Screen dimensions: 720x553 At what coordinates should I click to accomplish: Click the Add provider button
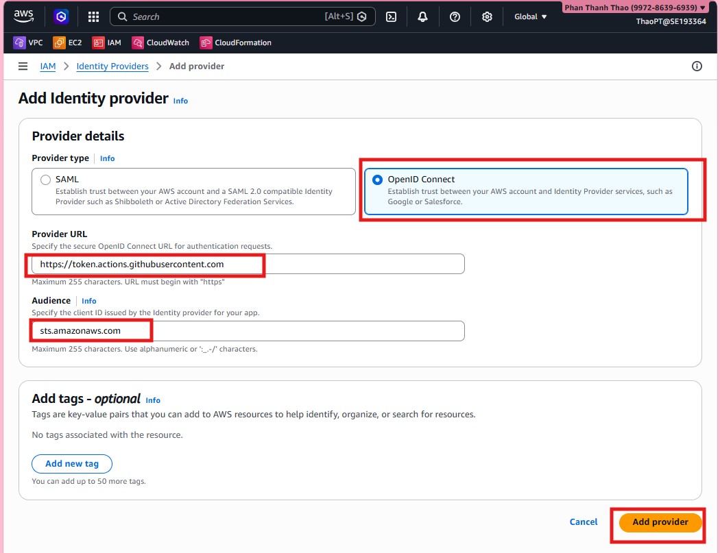coord(658,521)
